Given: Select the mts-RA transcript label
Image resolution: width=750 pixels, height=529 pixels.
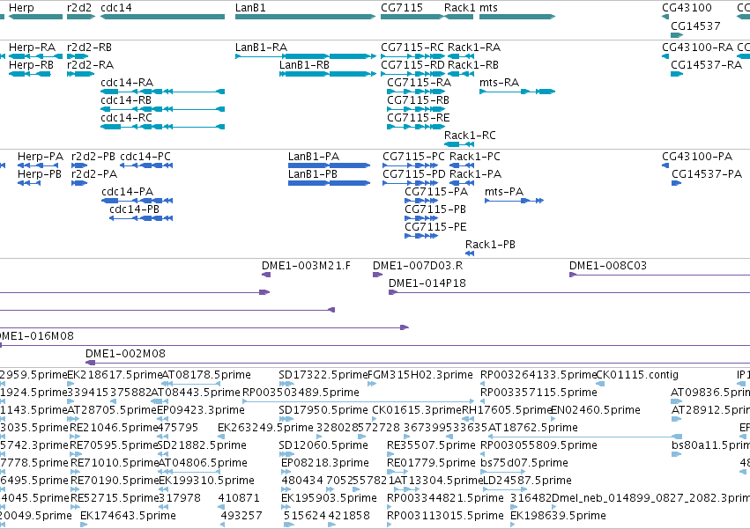Looking at the screenshot, I should point(500,83).
